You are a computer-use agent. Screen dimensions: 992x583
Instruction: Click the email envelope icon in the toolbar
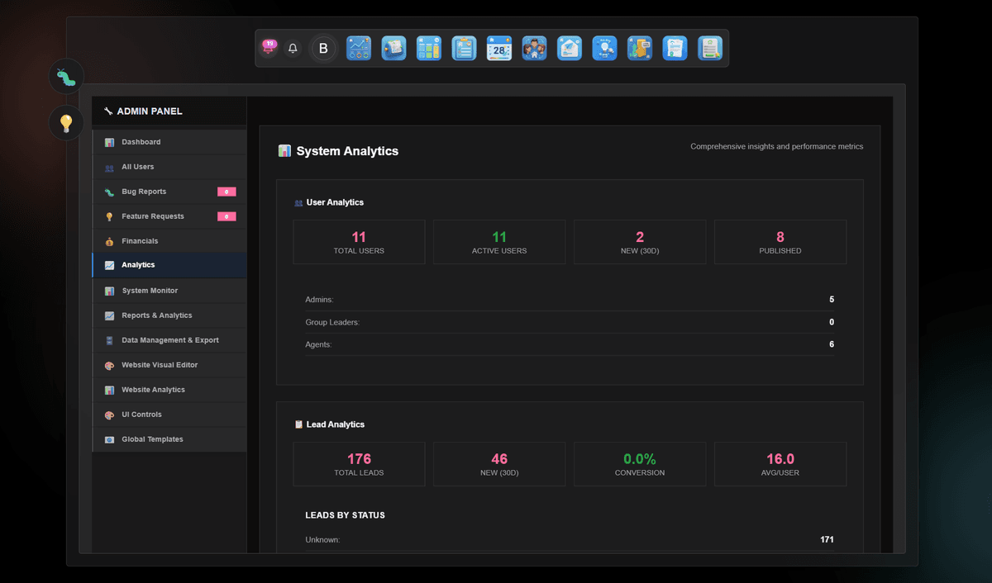pyautogui.click(x=570, y=48)
